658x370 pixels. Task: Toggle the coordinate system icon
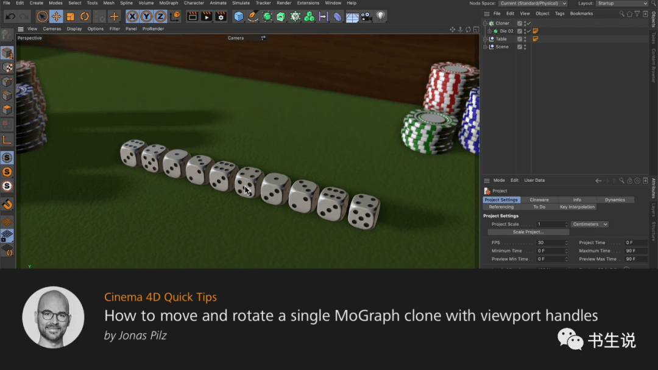(176, 16)
